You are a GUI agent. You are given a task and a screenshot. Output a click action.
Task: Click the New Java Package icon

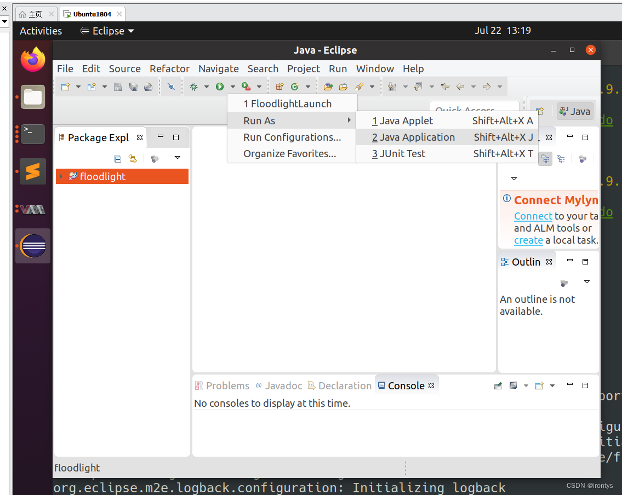(279, 87)
